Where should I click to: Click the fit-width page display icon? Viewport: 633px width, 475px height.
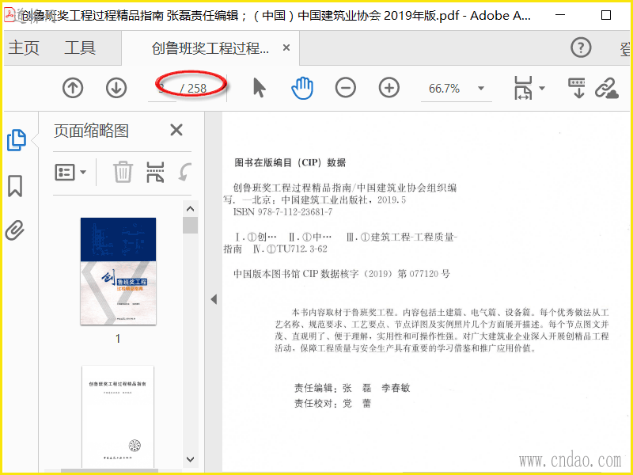(523, 88)
